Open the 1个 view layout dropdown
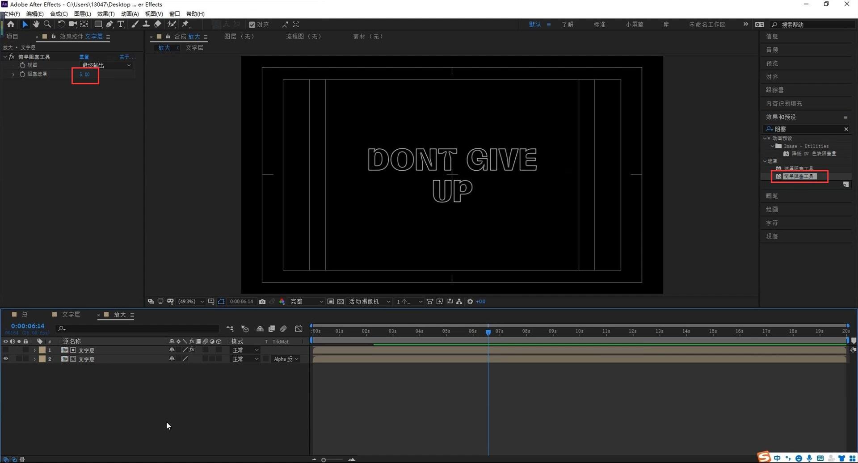The width and height of the screenshot is (858, 463). point(409,302)
